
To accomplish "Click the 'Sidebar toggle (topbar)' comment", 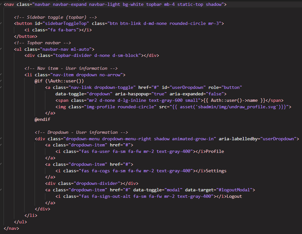I will point(56,17).
